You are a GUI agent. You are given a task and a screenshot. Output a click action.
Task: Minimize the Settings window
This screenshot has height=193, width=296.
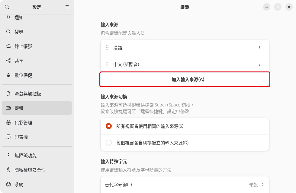tap(266, 7)
